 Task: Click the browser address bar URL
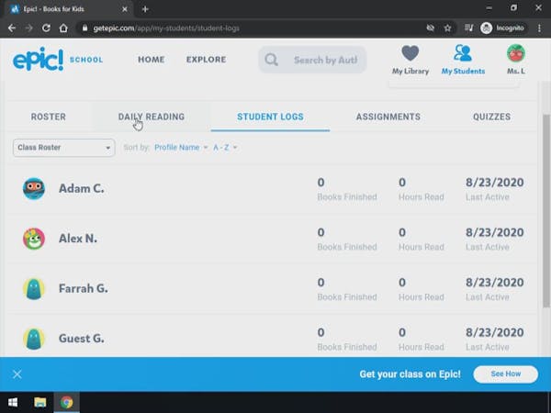coord(166,28)
